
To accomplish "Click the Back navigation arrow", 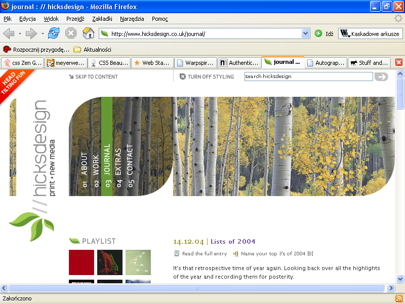I will [9, 33].
